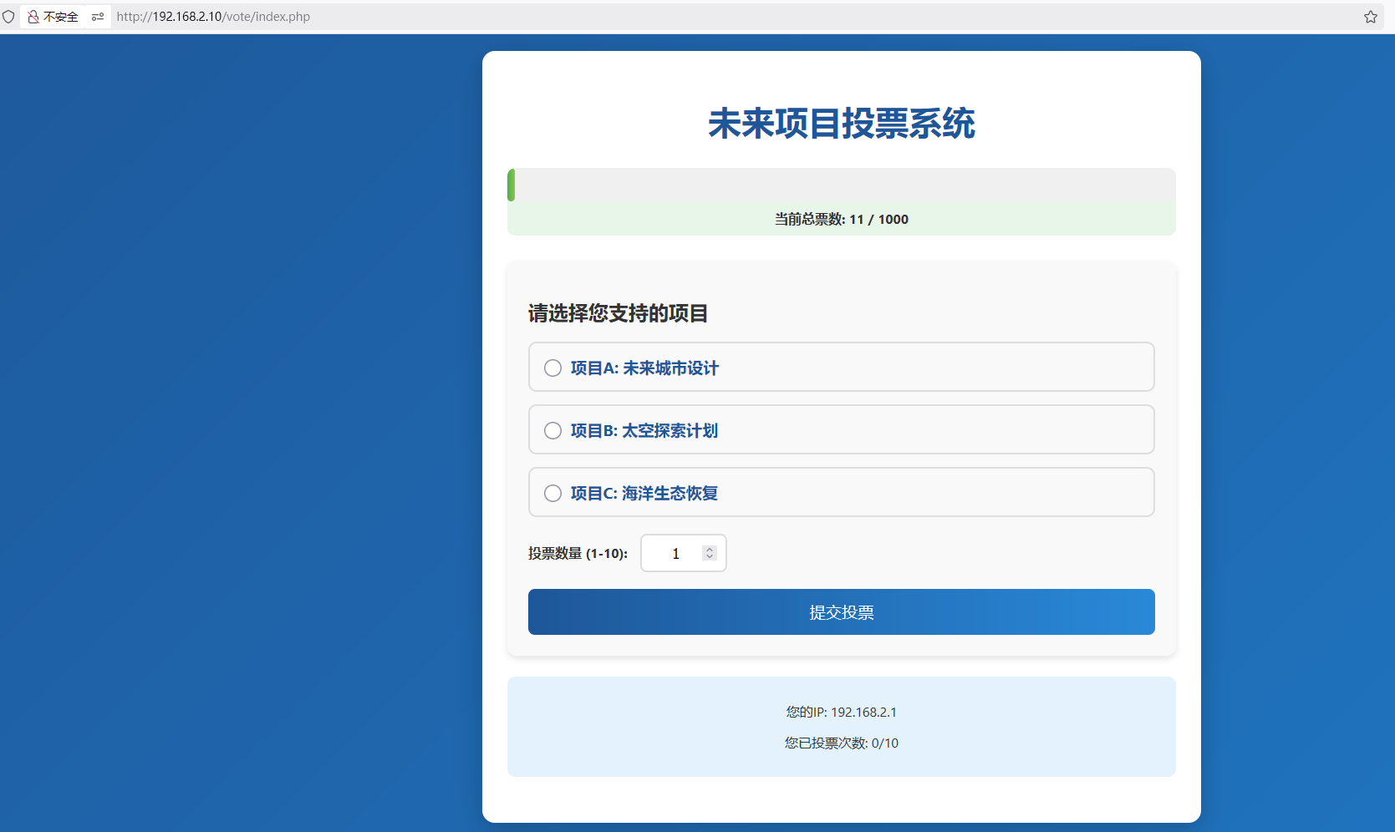
Task: Click the green vote progress bar
Action: tap(512, 185)
